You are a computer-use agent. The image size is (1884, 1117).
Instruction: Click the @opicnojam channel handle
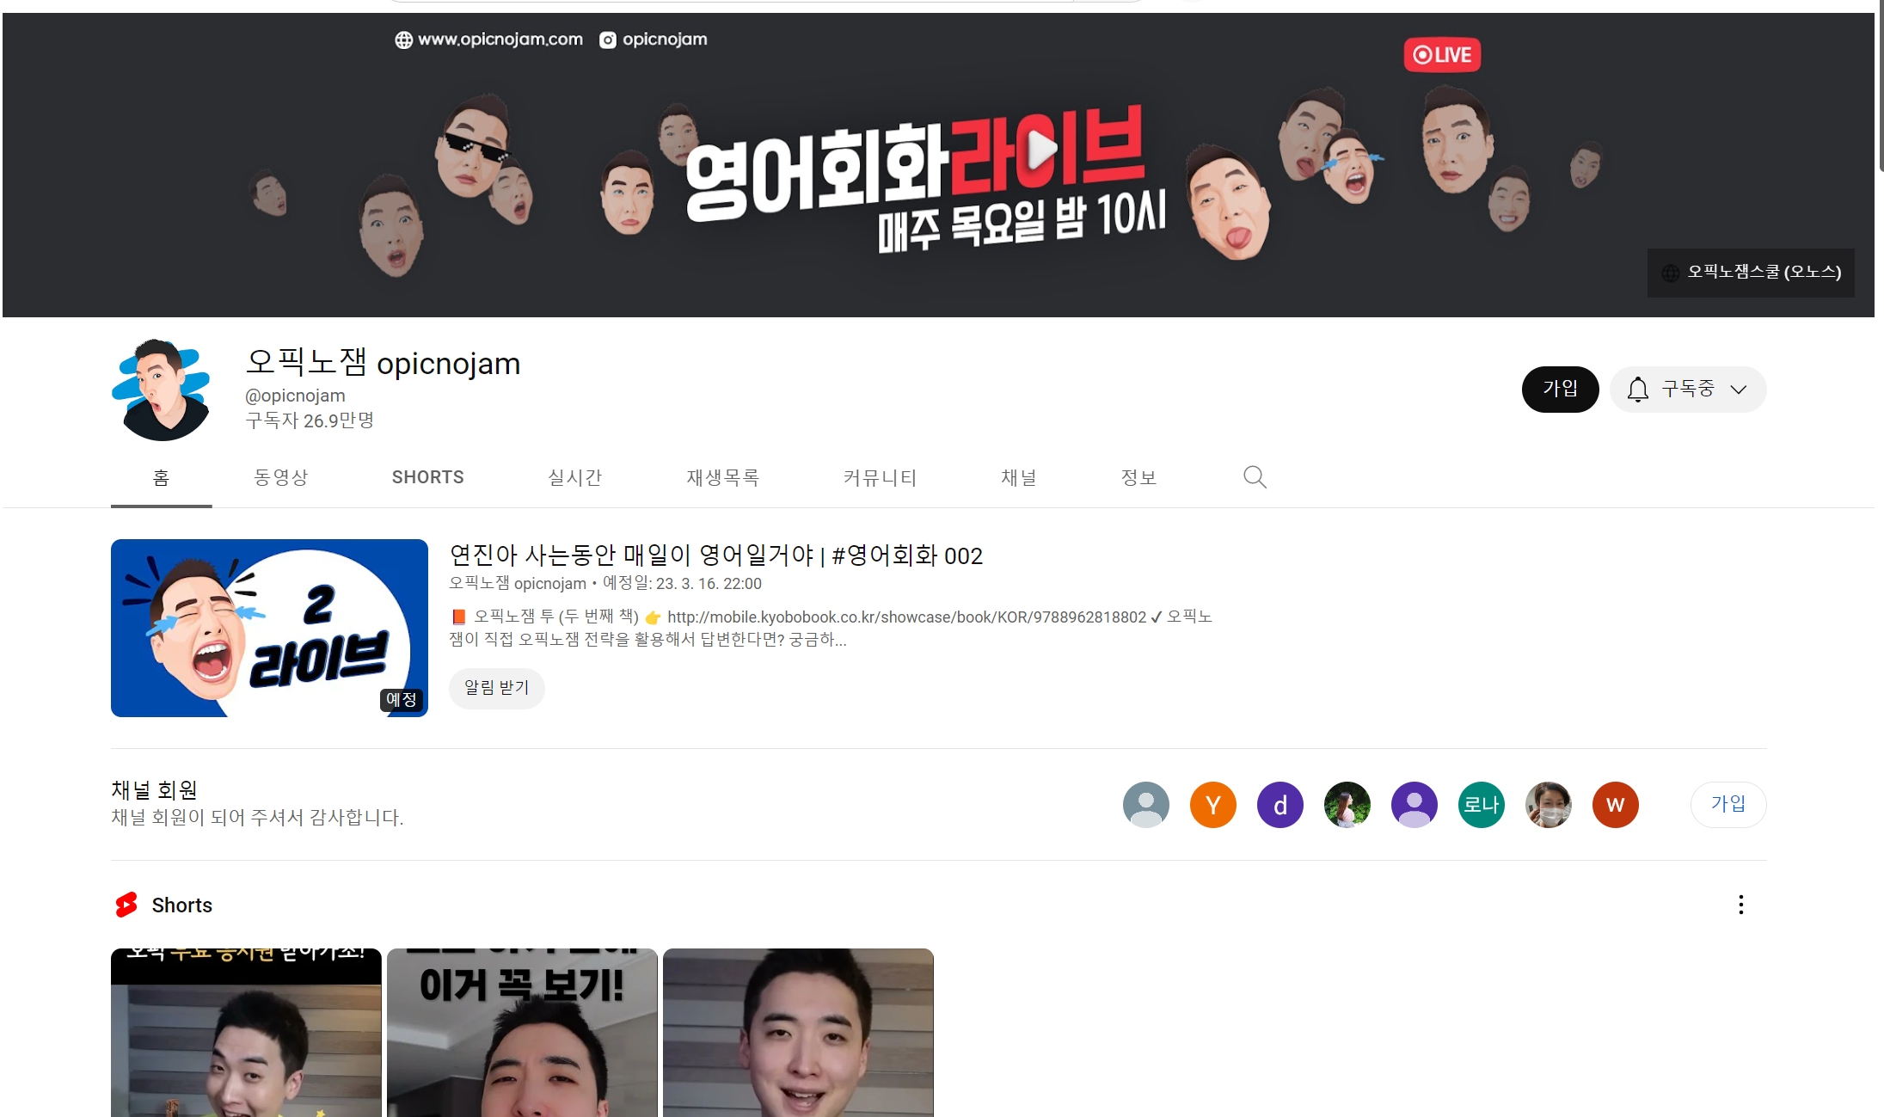pyautogui.click(x=295, y=396)
